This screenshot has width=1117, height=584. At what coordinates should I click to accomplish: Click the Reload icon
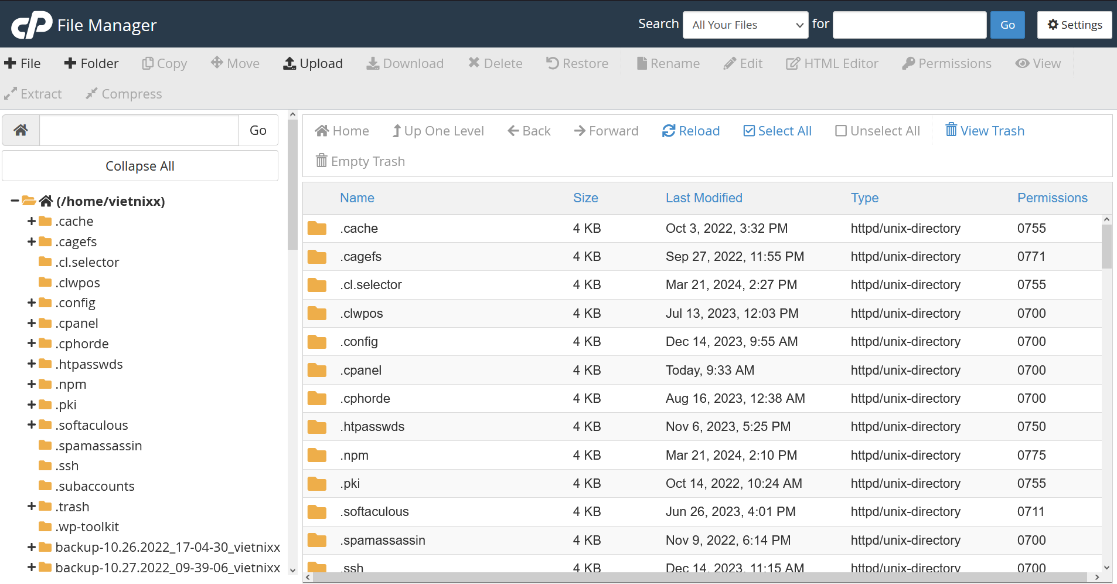click(x=668, y=131)
